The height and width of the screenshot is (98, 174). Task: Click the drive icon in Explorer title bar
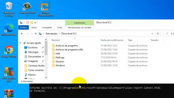point(21,22)
